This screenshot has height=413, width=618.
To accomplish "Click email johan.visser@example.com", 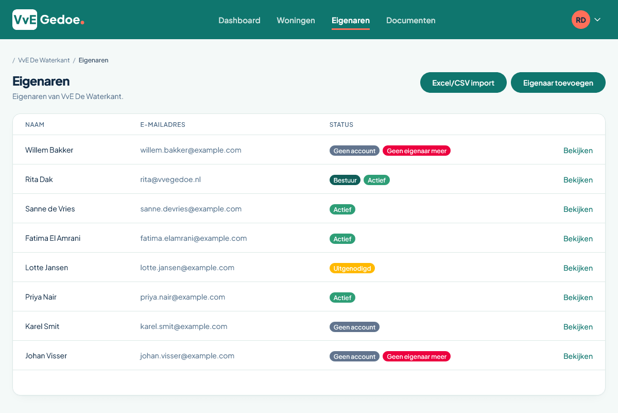I will 187,356.
